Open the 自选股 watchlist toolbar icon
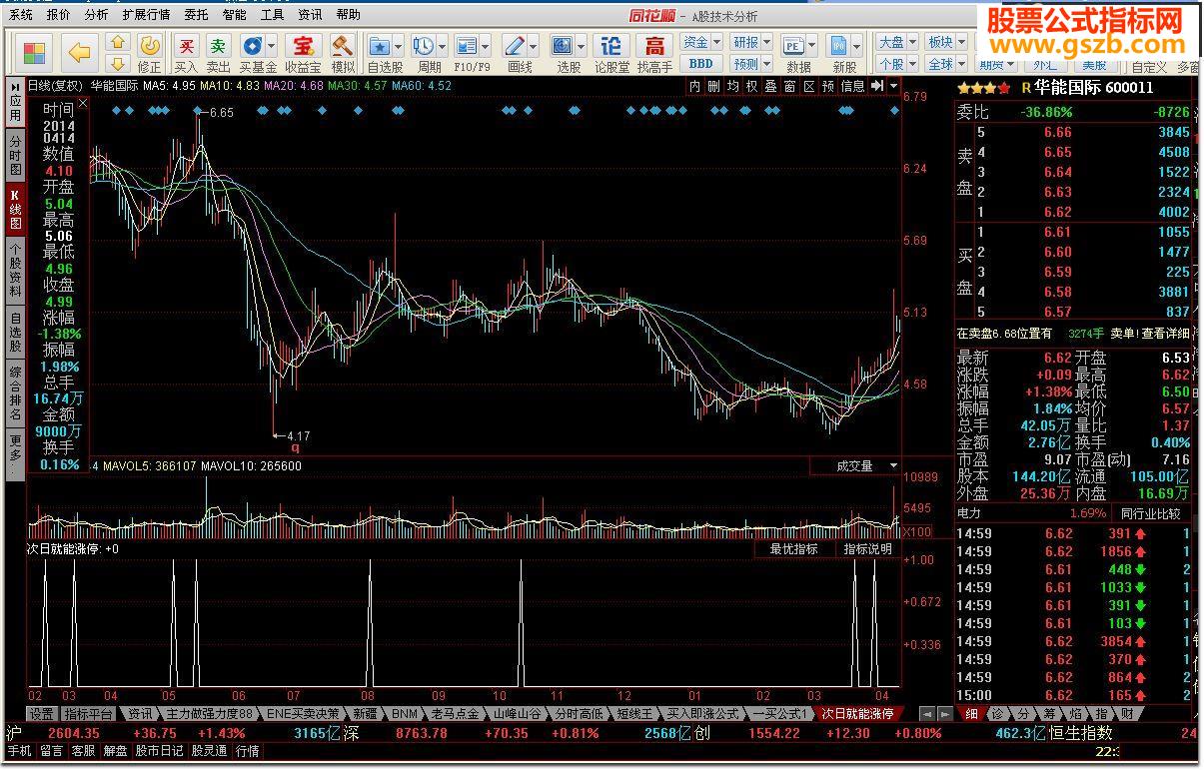This screenshot has height=770, width=1204. point(380,47)
